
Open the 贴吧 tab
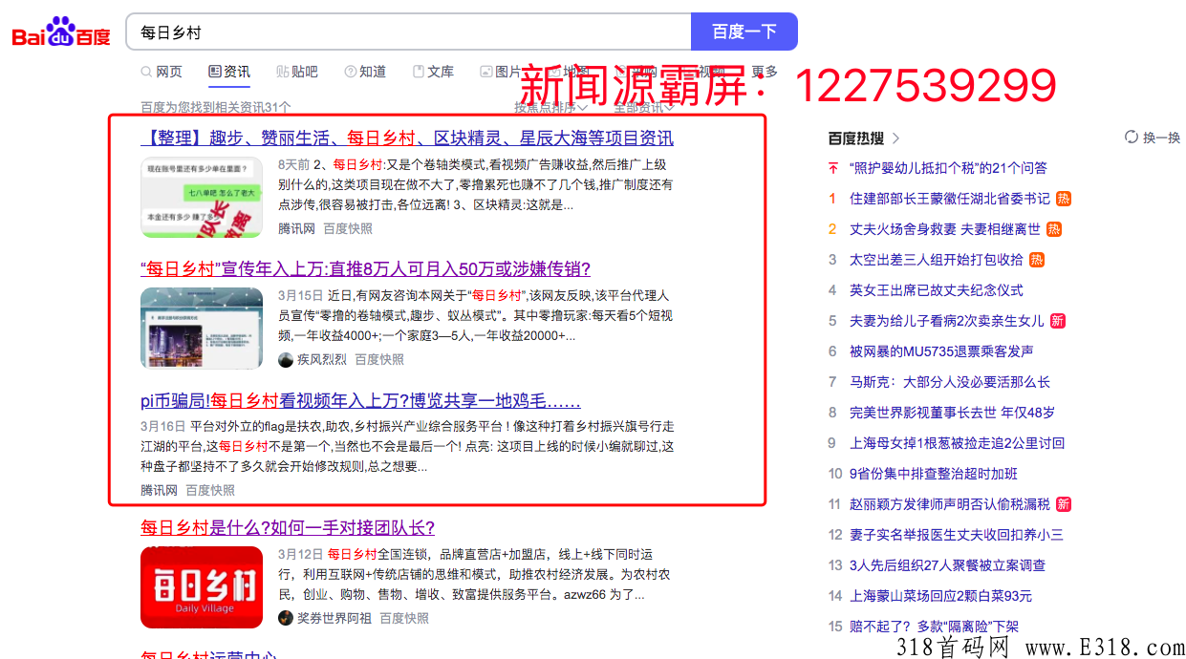(x=297, y=72)
